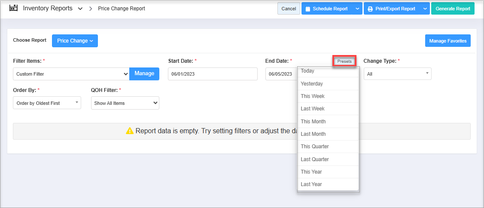Open the Price Change report chooser
Screen dimensions: 484x208
pos(75,41)
